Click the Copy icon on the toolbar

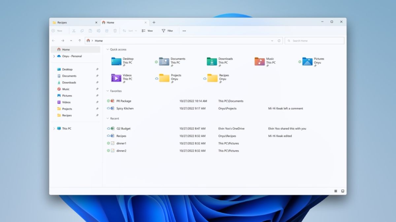82,31
